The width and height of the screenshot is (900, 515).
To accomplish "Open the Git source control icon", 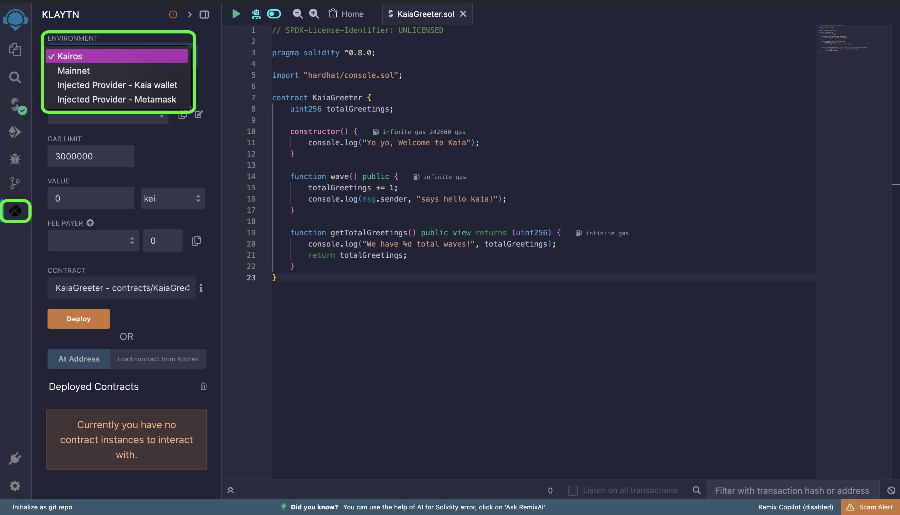I will pos(15,183).
